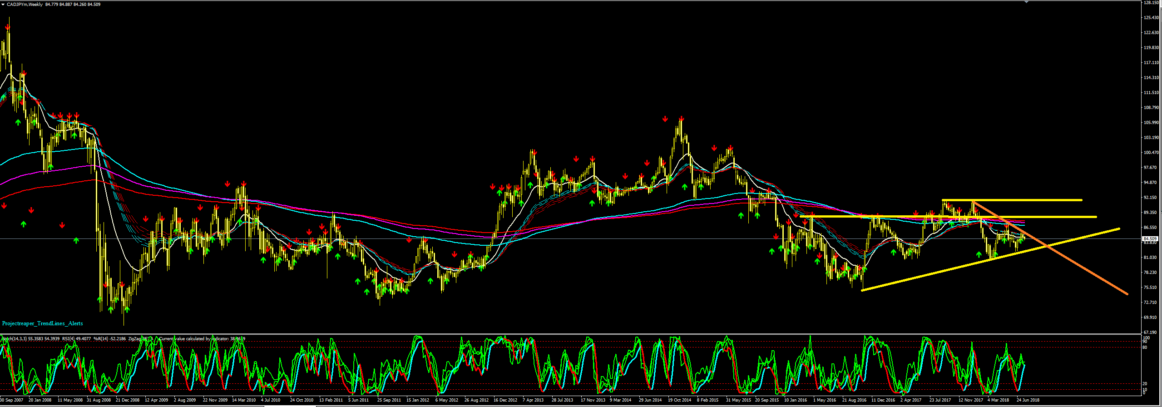Click the 20 Jan 2008 date label

tap(40, 400)
